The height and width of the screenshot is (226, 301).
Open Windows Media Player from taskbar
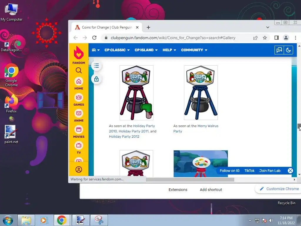(x=44, y=220)
